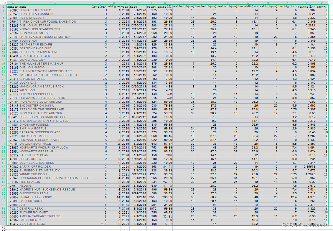Select the "real high(cm)" header cell
This screenshot has height=231, width=333.
coord(268,6)
